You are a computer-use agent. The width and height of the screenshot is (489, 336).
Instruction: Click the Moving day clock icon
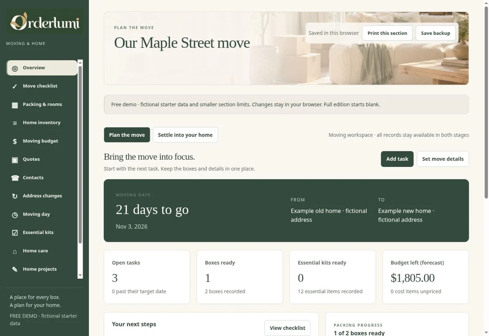pyautogui.click(x=15, y=215)
